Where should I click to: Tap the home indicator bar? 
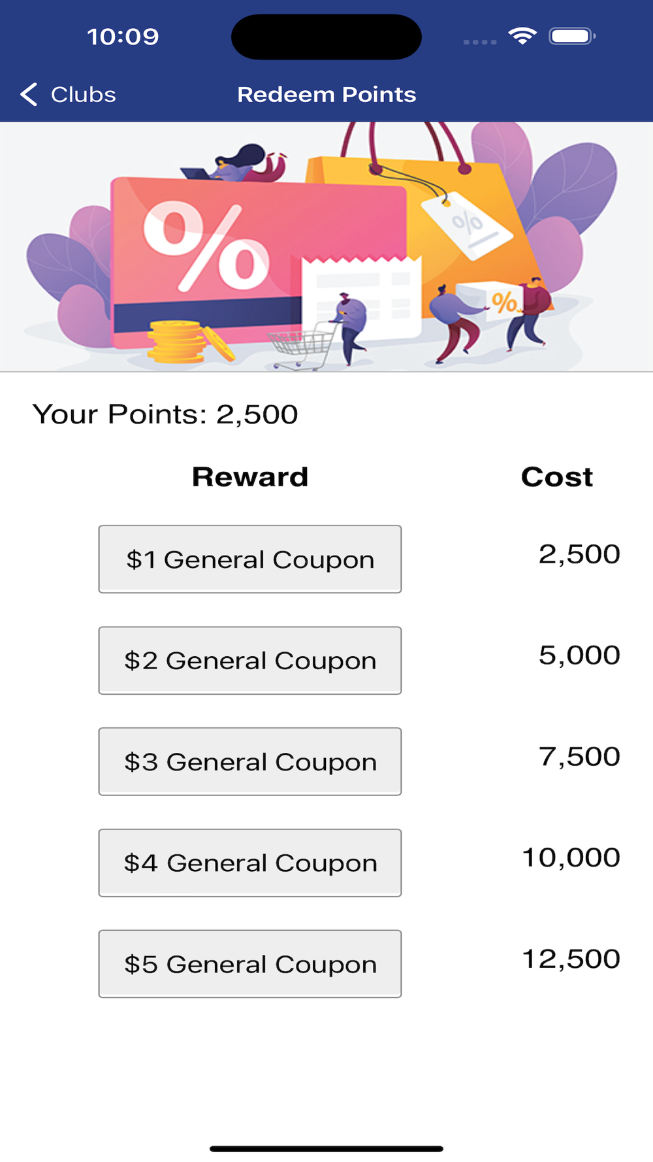click(x=326, y=1148)
